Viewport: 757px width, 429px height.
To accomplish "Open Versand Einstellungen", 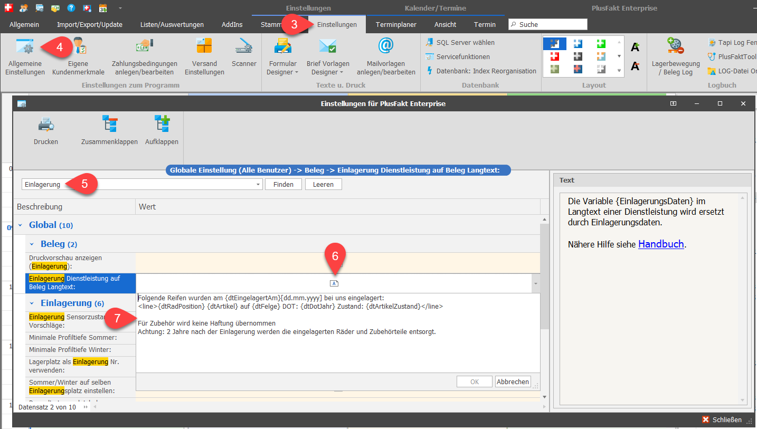I will 204,56.
